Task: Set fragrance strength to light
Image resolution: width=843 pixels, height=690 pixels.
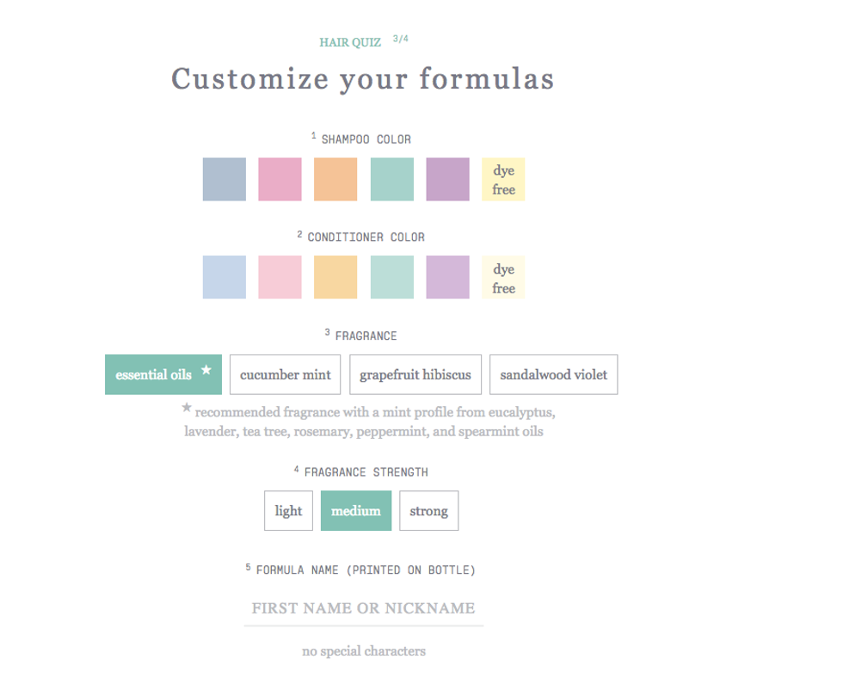Action: pyautogui.click(x=288, y=511)
